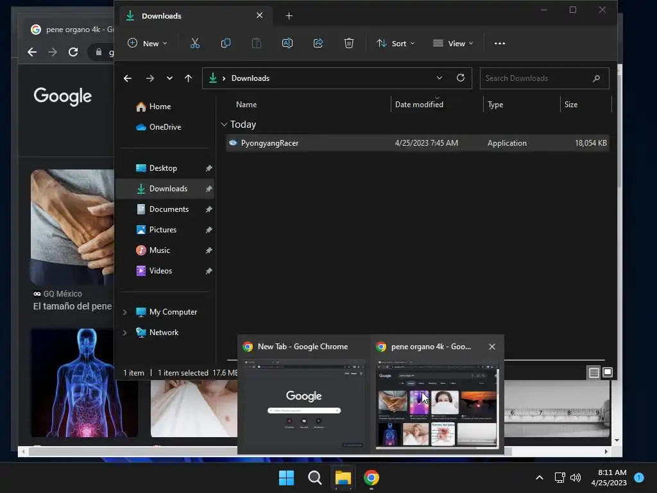Go up one folder level
Screen dimensions: 657x493
(188, 78)
